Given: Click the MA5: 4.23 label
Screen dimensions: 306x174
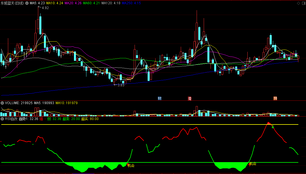Looking at the screenshot, I should click(x=37, y=3).
